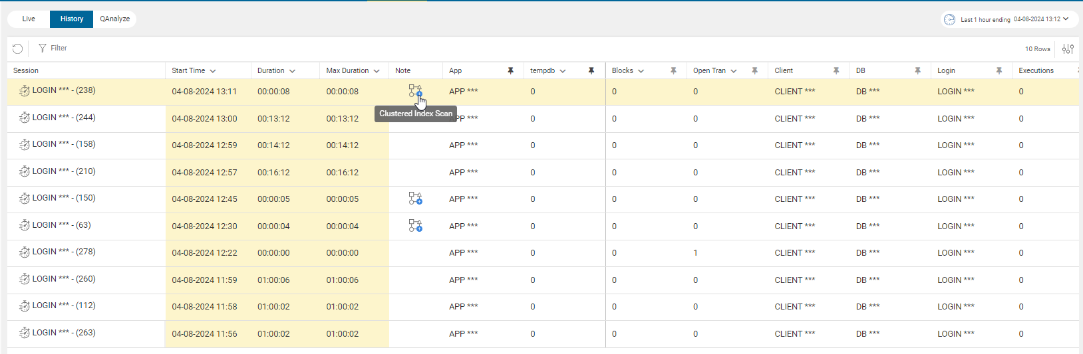Open session LOGIN *** - (238)
1083x354 pixels.
[64, 90]
